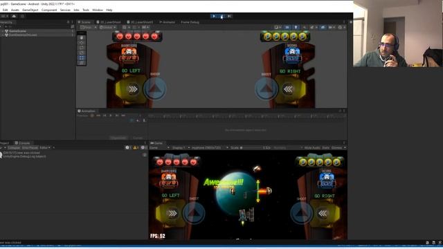
Task: Select GameScene in the Hierarchy
Action: [x=17, y=31]
